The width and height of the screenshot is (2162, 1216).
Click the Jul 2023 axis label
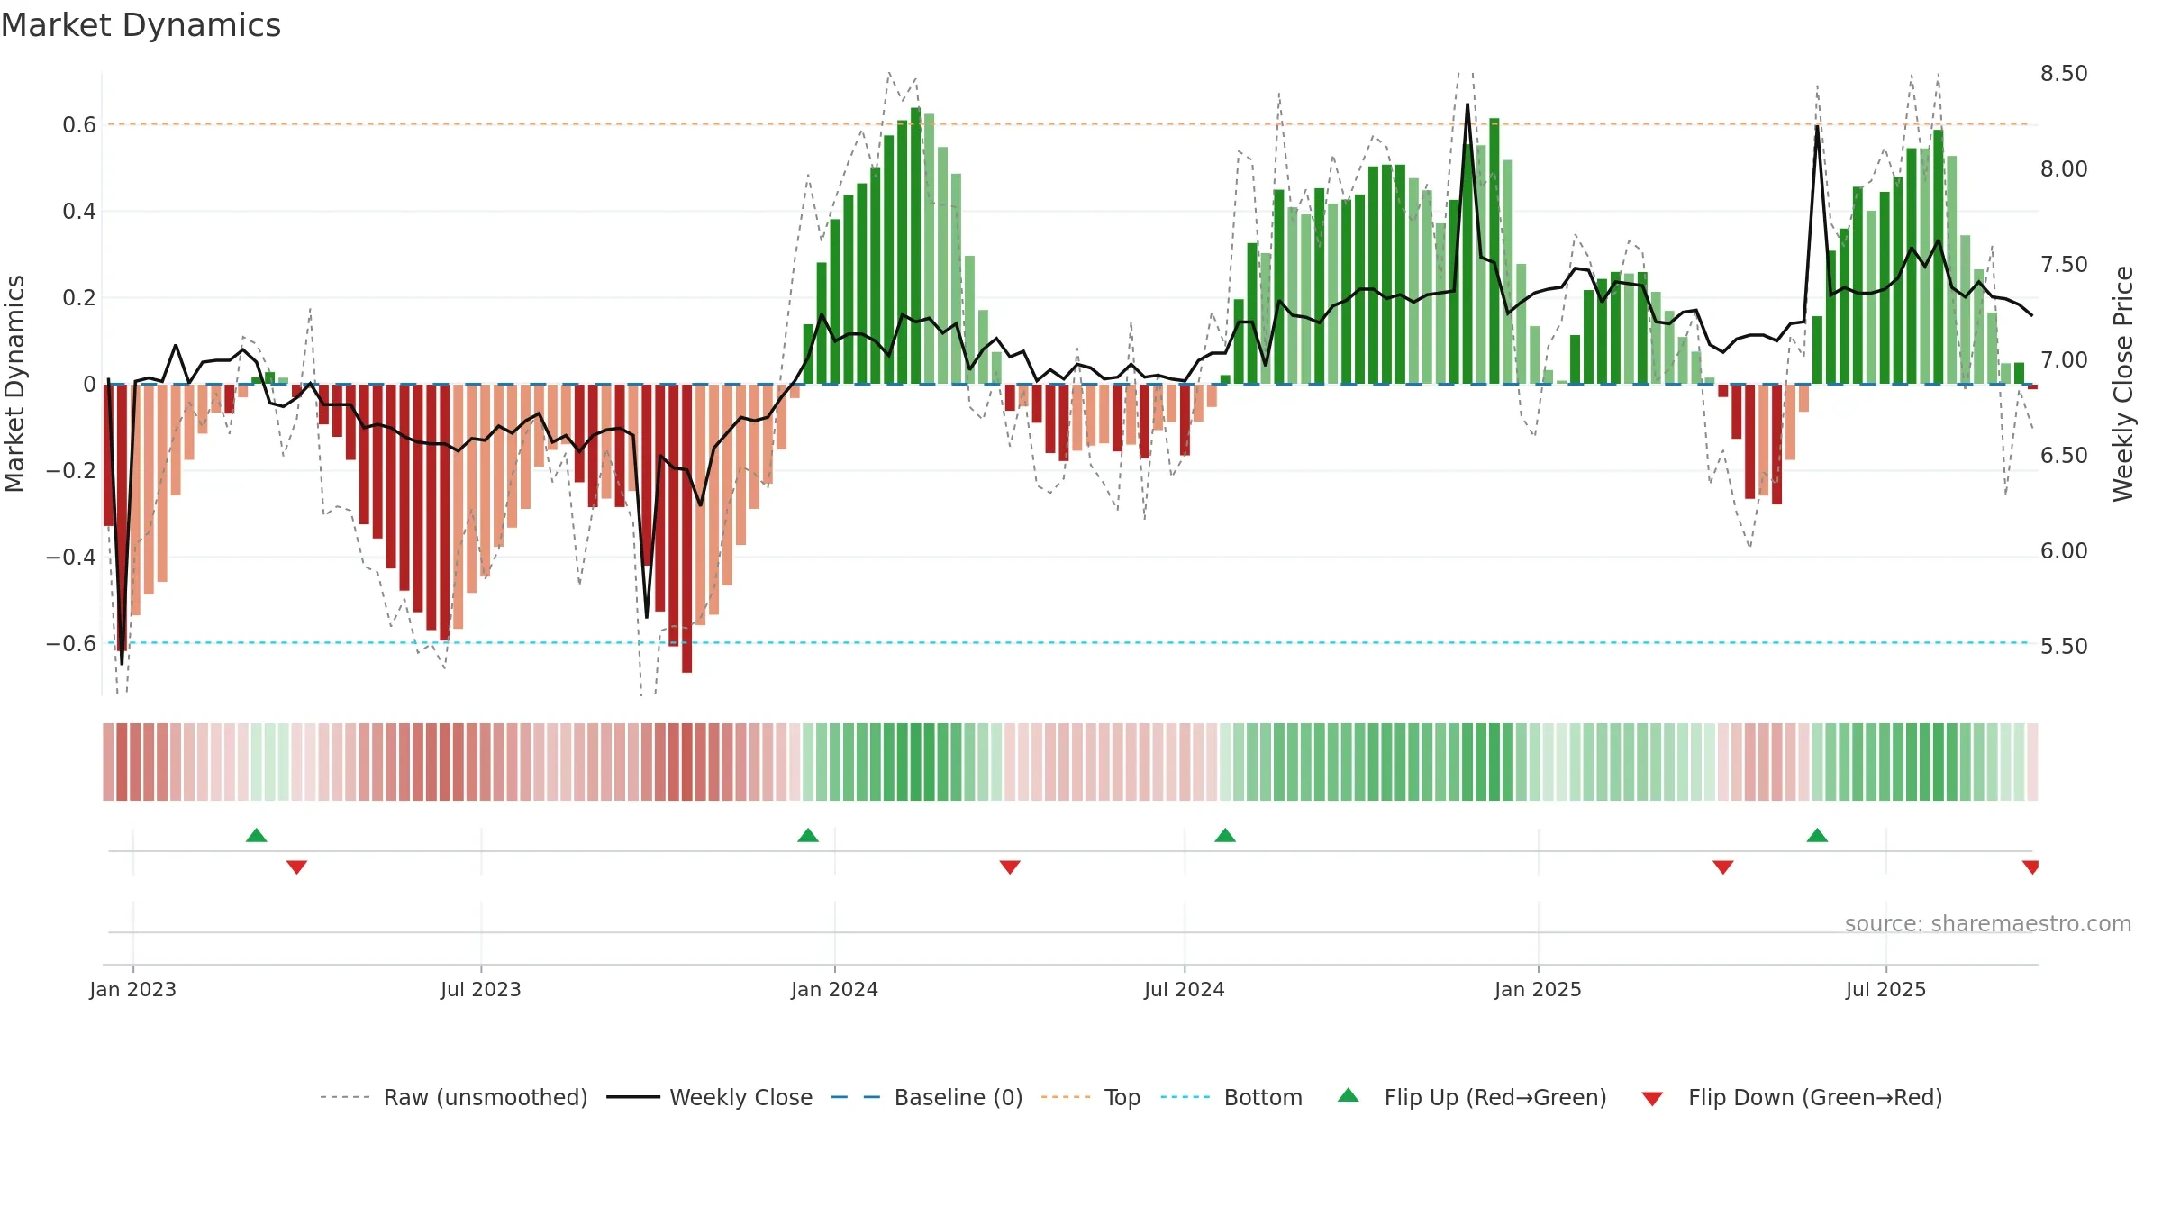[481, 989]
